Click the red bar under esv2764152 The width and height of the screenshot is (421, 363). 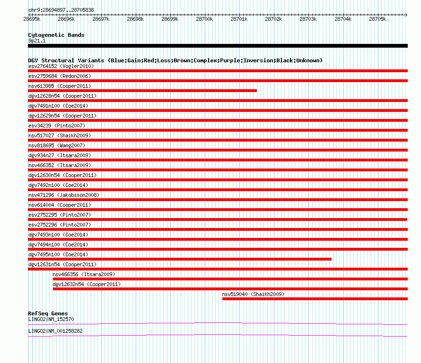218,71
